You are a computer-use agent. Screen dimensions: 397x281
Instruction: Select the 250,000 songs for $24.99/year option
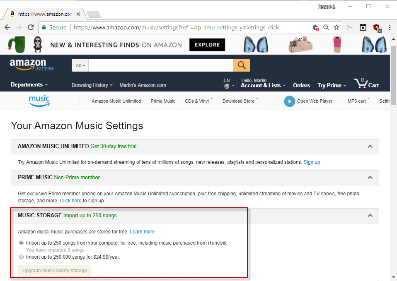tap(21, 257)
